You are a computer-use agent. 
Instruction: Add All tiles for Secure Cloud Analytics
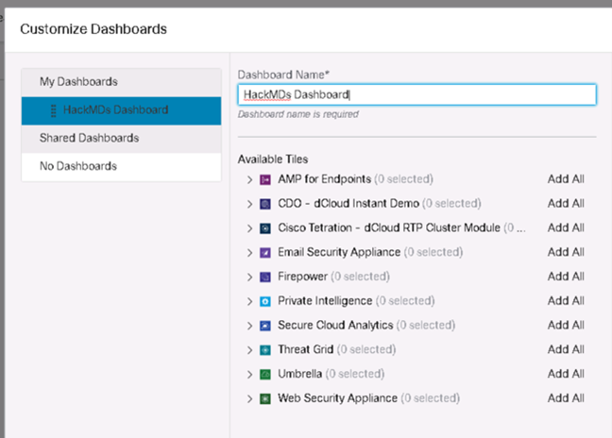pyautogui.click(x=566, y=325)
